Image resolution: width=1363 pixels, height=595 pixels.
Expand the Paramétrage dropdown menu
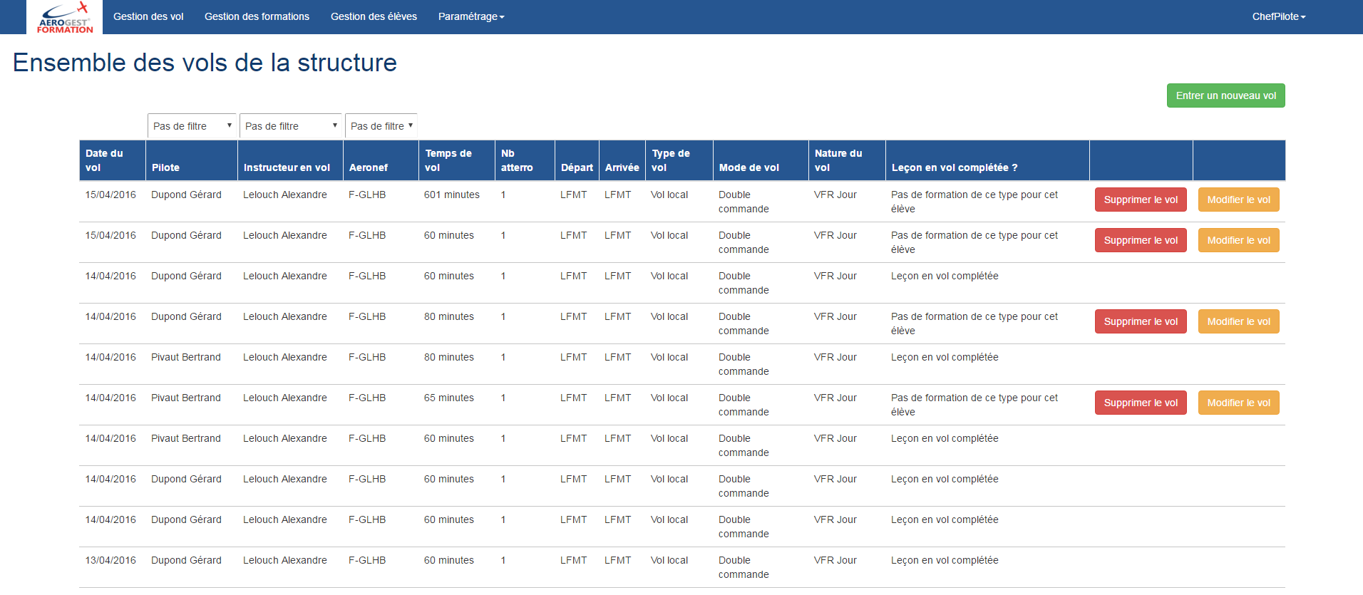[x=471, y=16]
